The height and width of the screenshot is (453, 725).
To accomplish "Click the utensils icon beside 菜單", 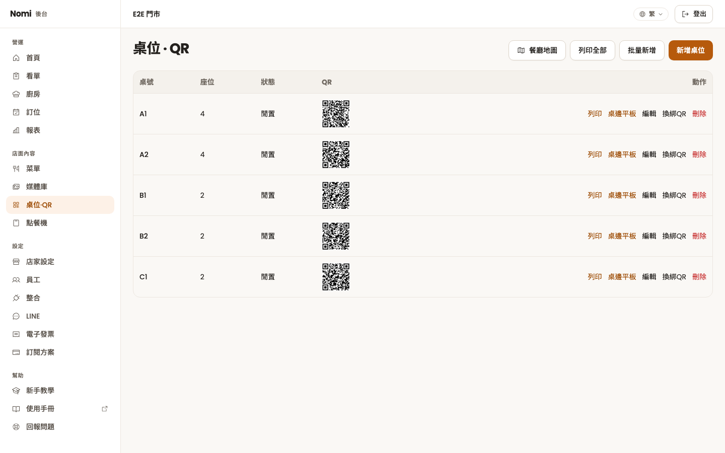I will tap(16, 169).
